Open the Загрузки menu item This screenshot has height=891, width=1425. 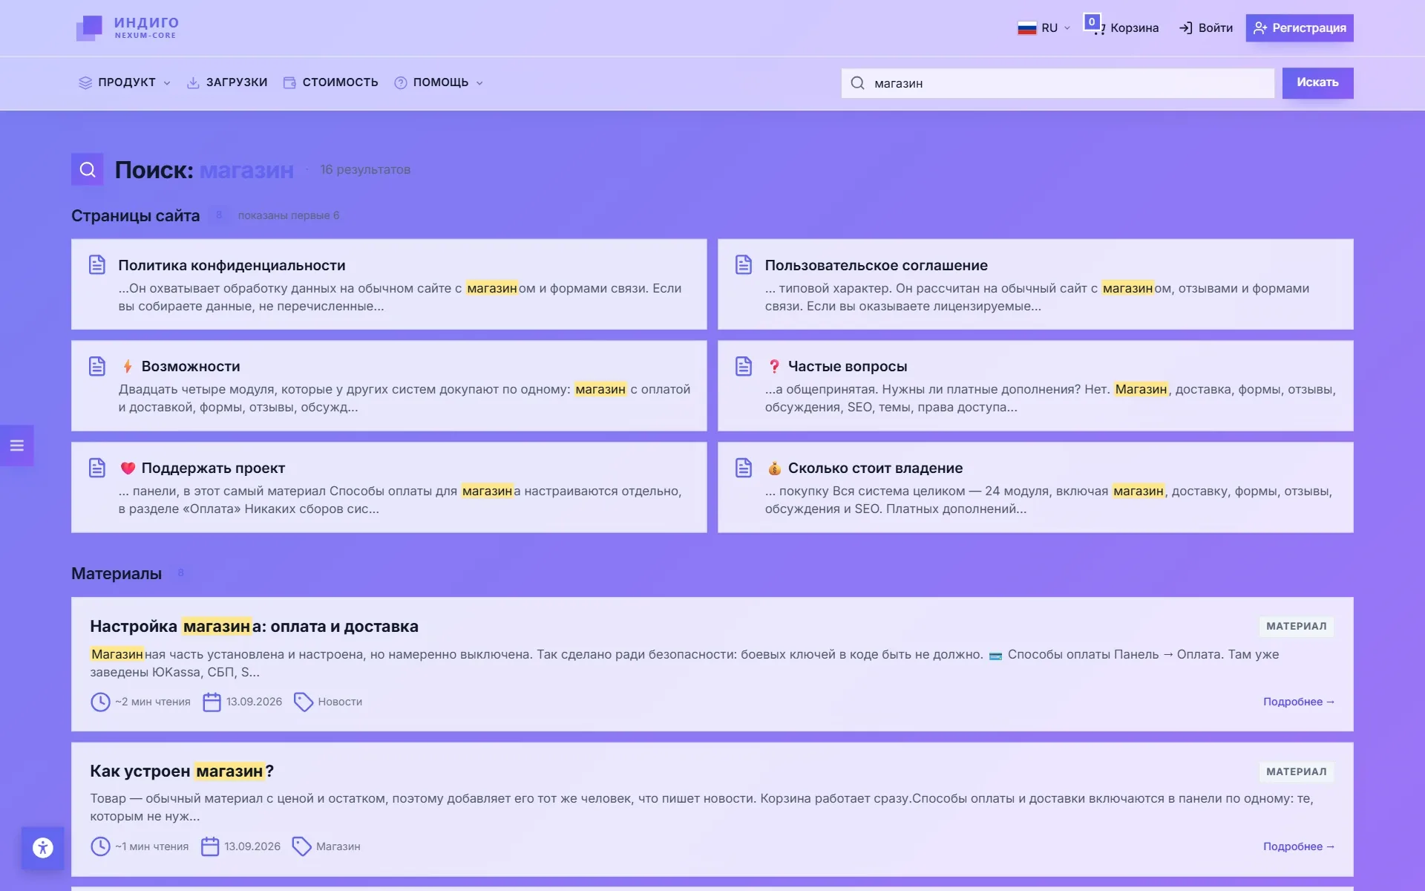pyautogui.click(x=226, y=82)
